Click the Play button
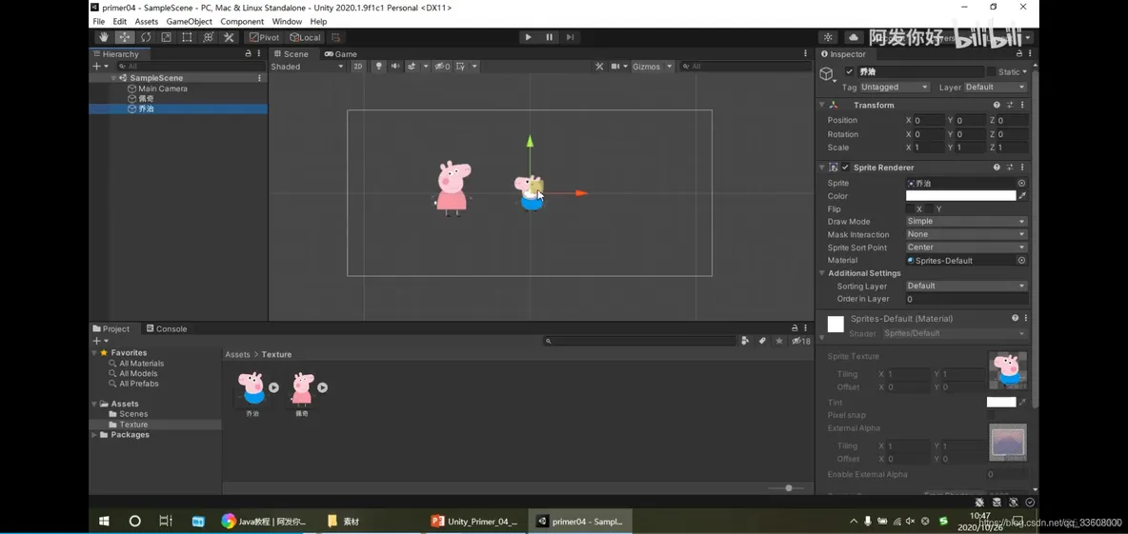The width and height of the screenshot is (1128, 534). (x=529, y=37)
